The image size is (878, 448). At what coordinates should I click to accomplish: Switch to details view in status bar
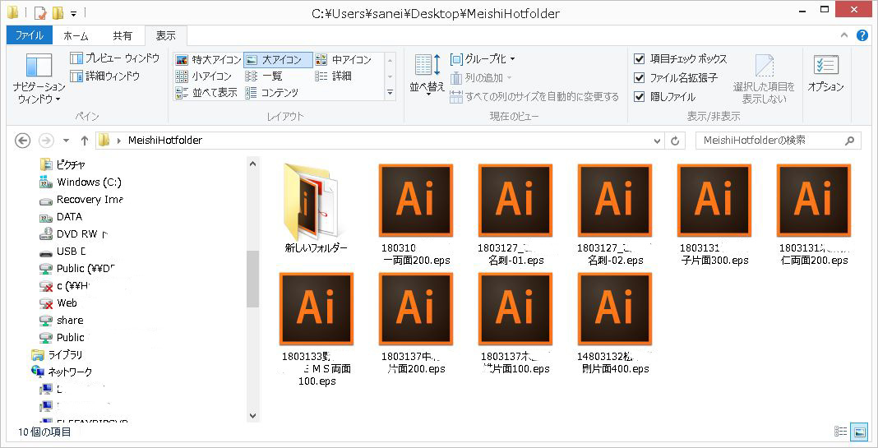(840, 432)
